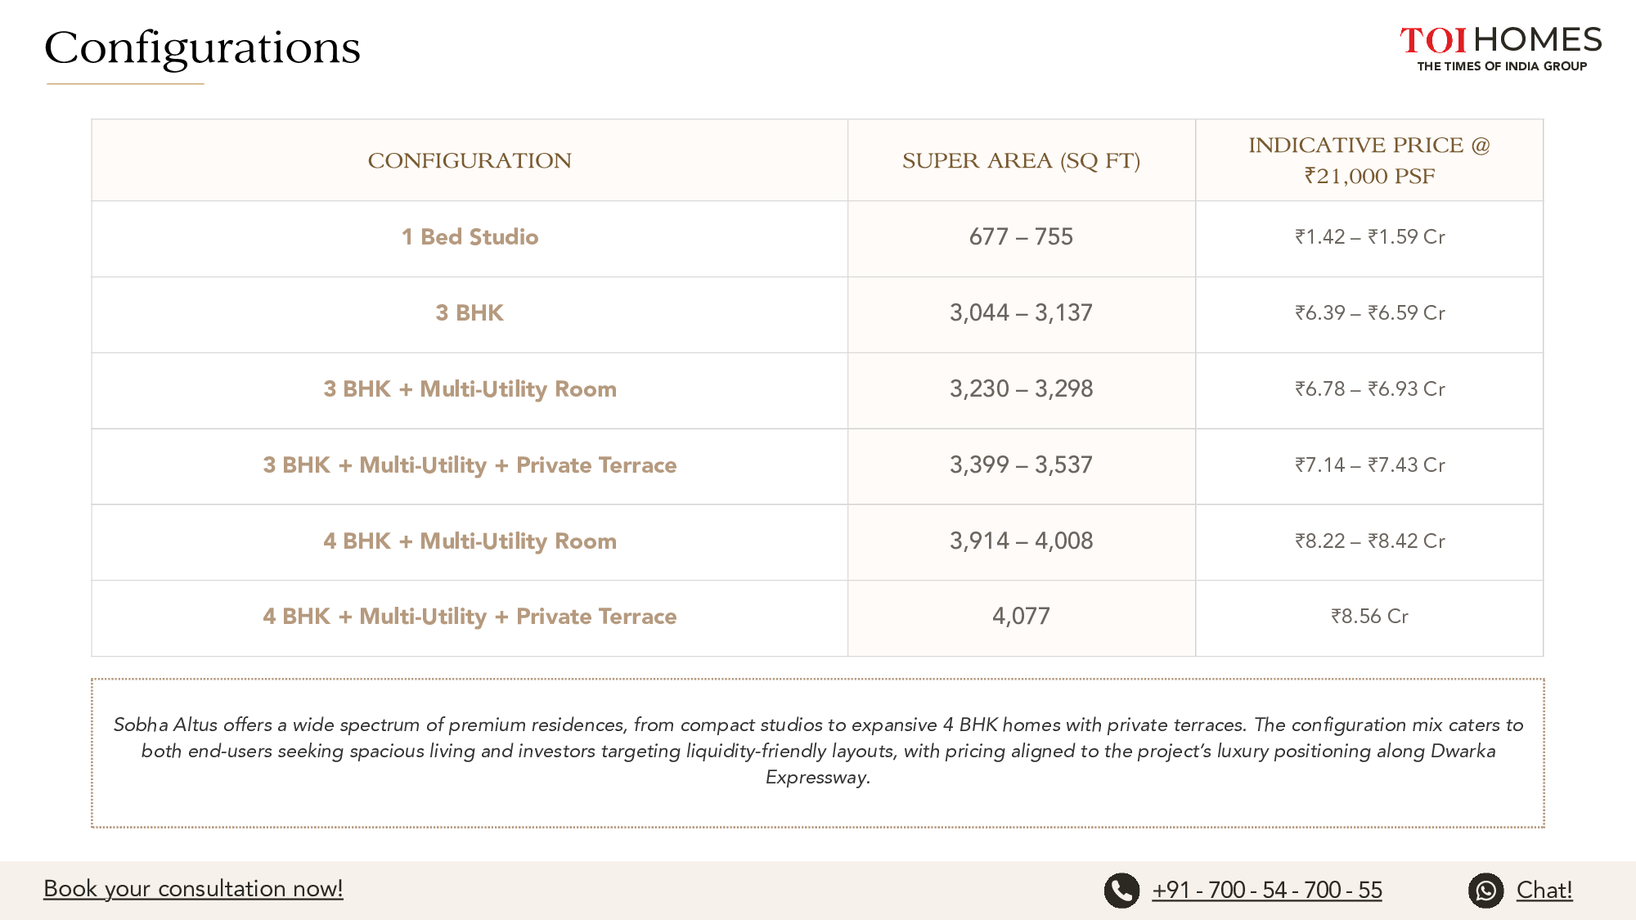
Task: Click 3 BHK + Multi-Utility + Private Terrace
Action: tap(470, 465)
